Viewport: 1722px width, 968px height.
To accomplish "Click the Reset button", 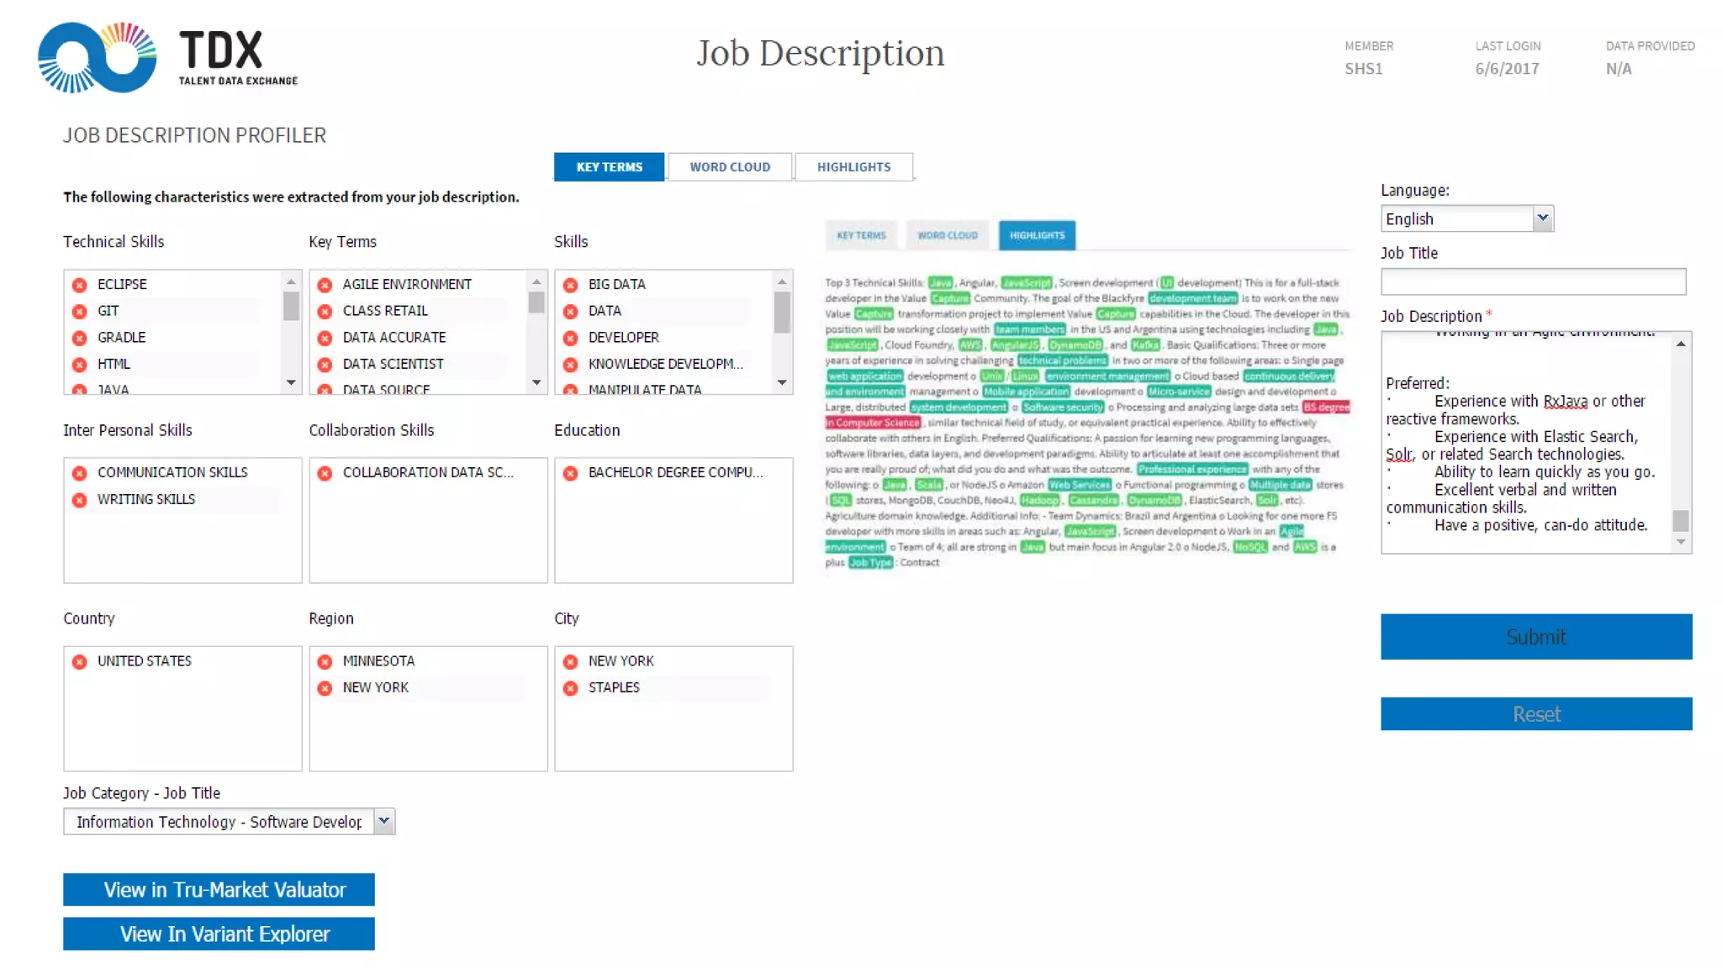I will click(x=1535, y=713).
